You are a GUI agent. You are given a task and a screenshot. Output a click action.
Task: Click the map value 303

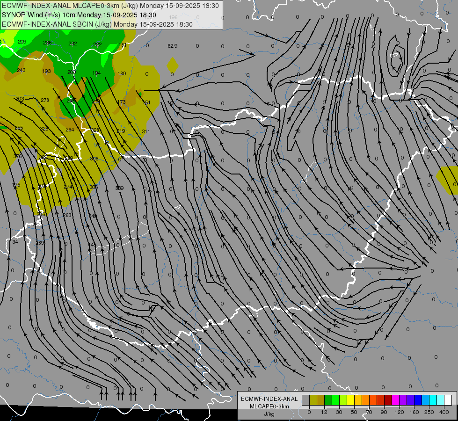(20, 99)
